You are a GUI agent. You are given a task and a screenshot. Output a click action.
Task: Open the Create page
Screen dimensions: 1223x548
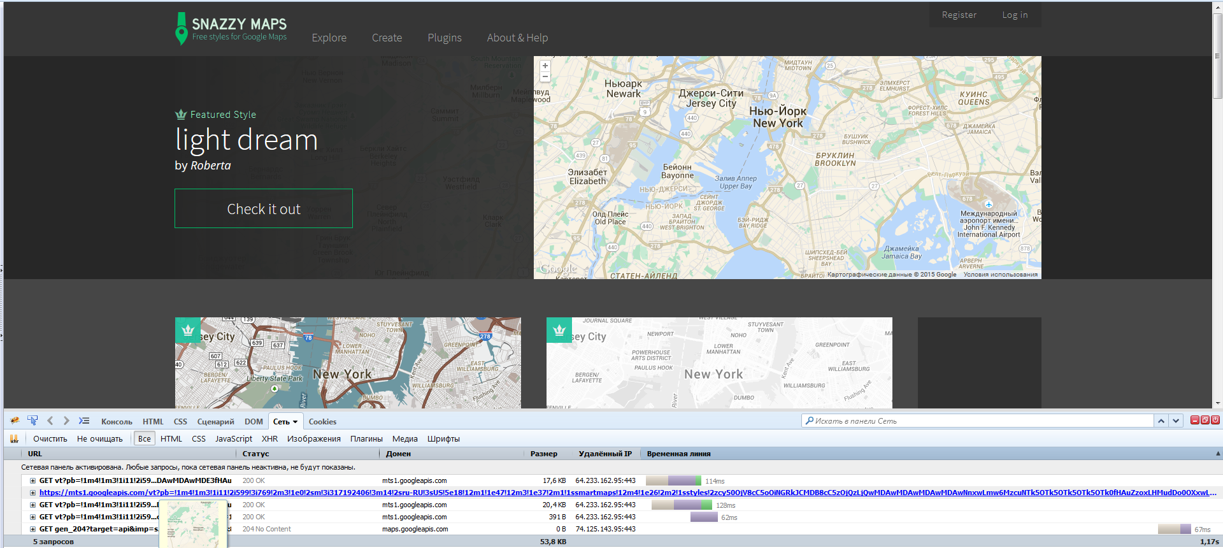387,38
